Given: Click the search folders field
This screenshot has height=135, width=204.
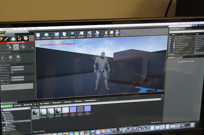Looking at the screenshot, I should tap(17, 109).
